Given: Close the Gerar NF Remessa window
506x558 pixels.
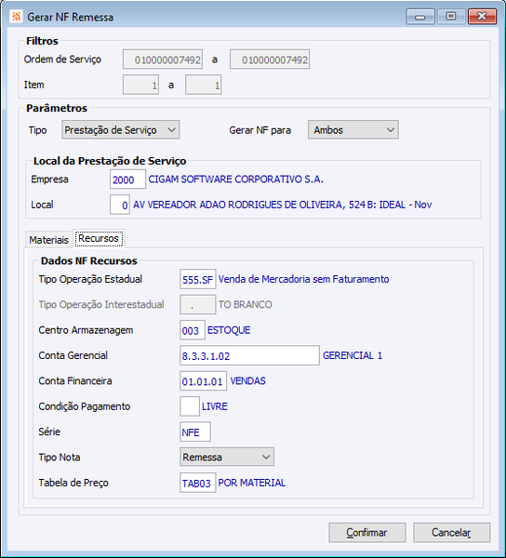Looking at the screenshot, I should click(x=482, y=17).
